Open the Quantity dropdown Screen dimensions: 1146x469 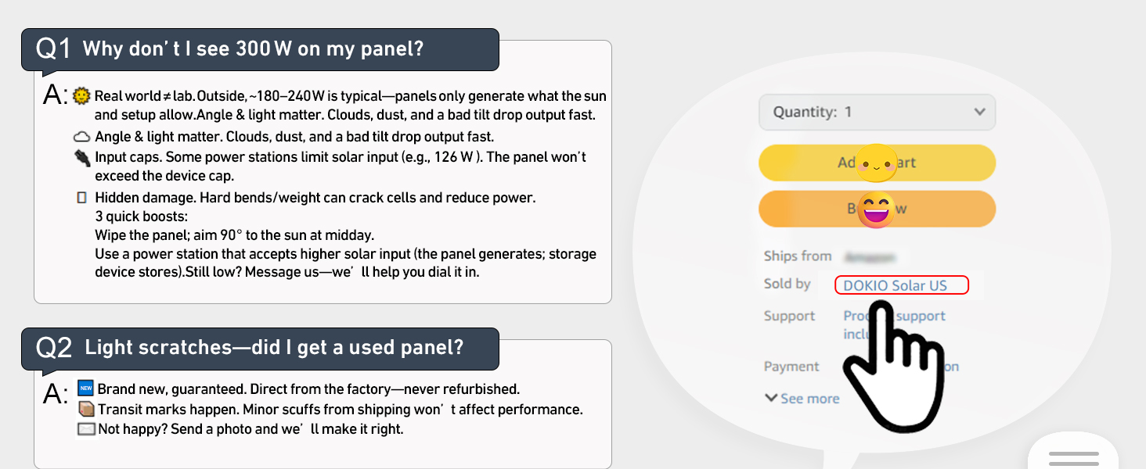coord(877,112)
